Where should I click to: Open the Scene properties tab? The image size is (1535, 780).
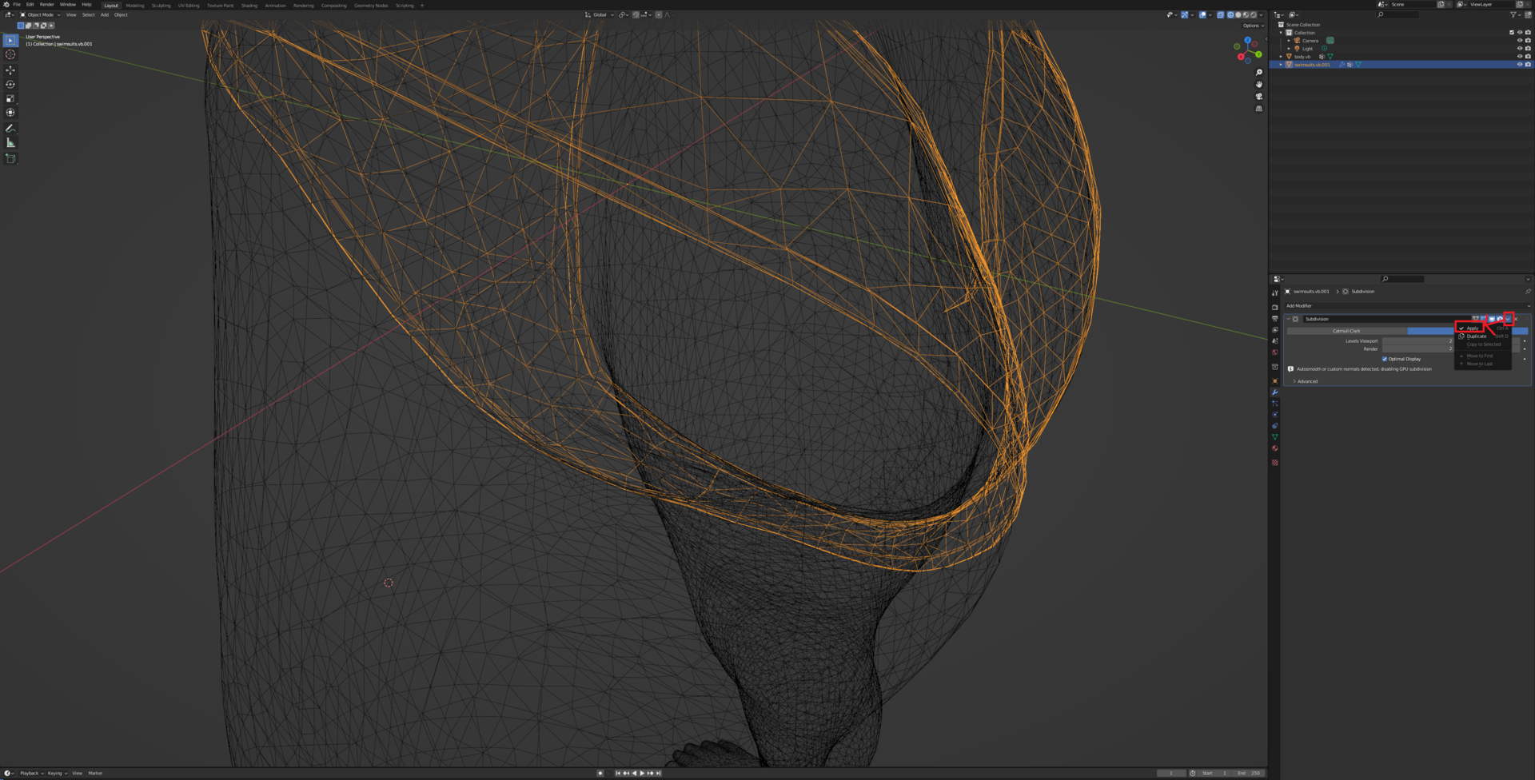point(1275,340)
